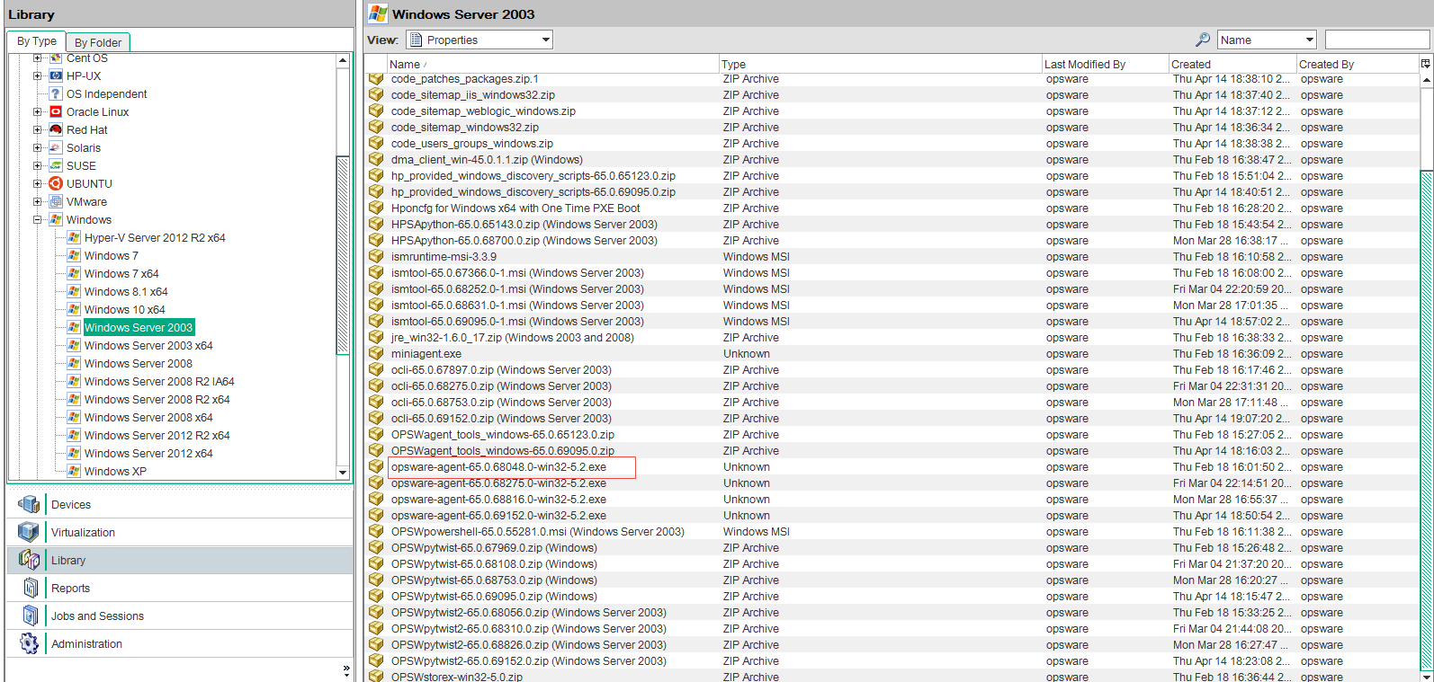The height and width of the screenshot is (682, 1434).
Task: Select Windows 10 x64 tree item
Action: tap(124, 309)
